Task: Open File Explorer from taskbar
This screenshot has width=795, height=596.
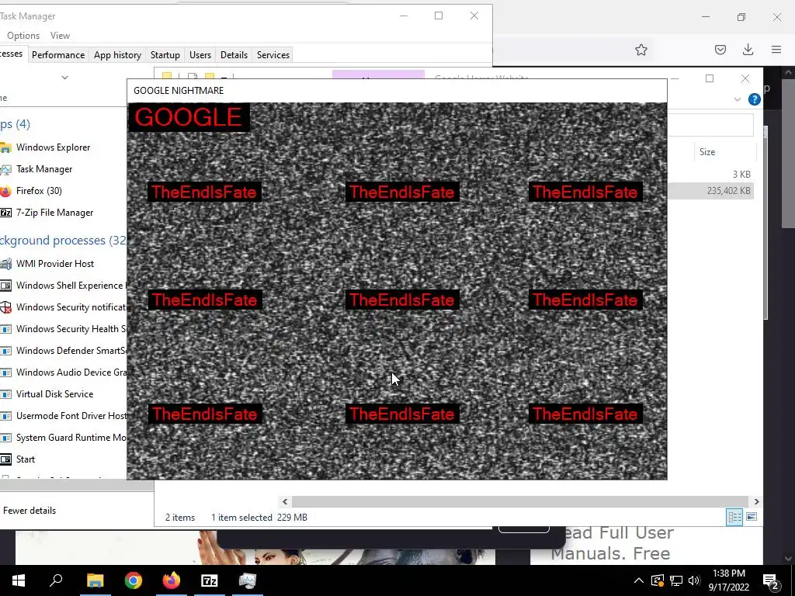Action: [95, 580]
